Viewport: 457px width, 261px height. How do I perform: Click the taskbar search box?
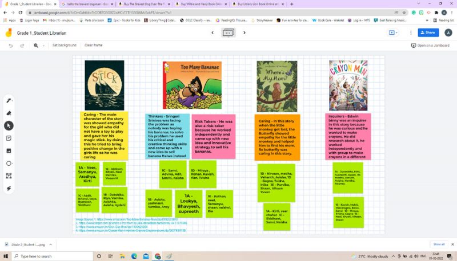[x=53, y=256]
